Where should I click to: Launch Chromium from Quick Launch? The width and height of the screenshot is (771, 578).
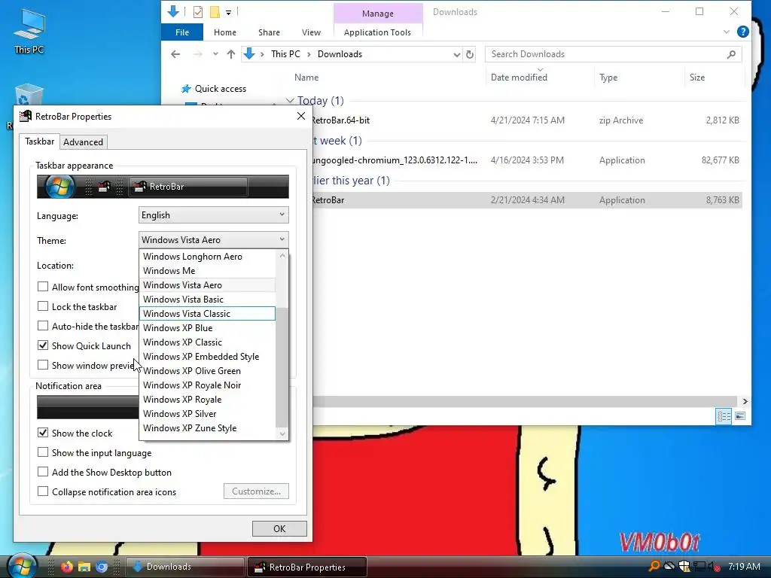(102, 567)
